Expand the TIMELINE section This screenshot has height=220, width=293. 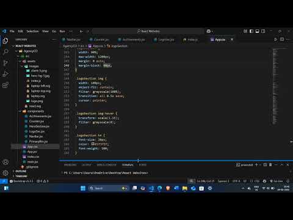point(21,176)
